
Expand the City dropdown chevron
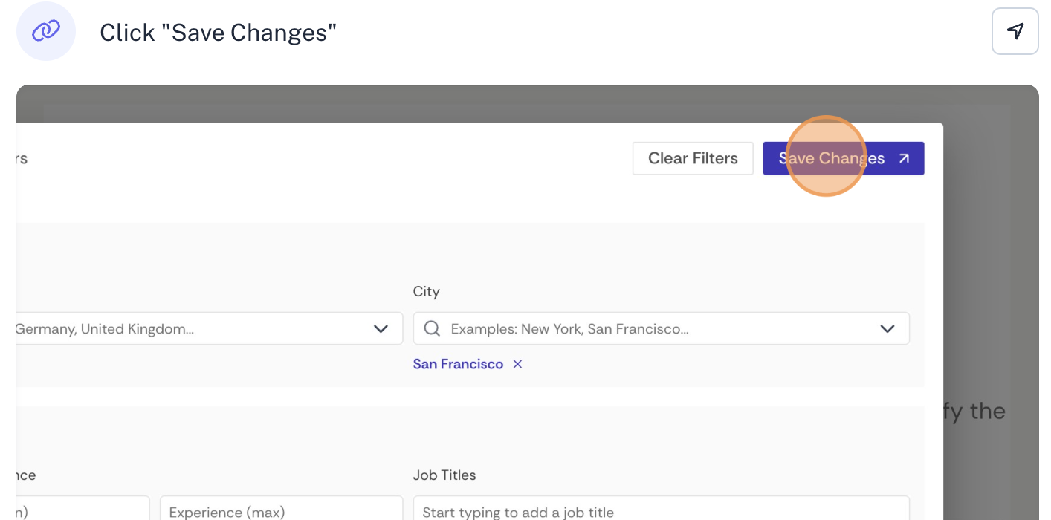coord(887,328)
